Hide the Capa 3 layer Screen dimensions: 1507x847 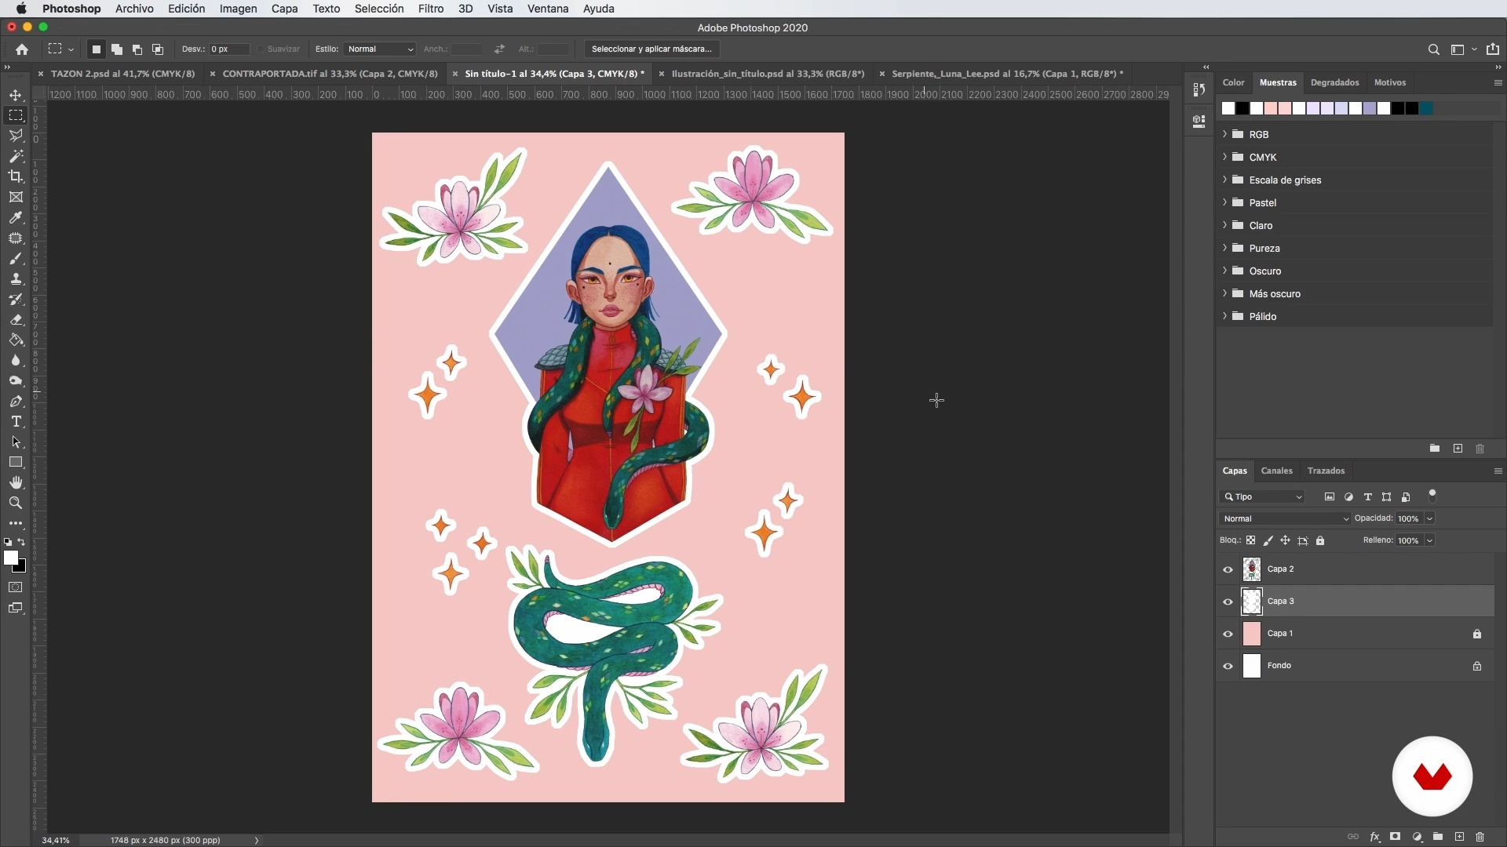point(1228,602)
